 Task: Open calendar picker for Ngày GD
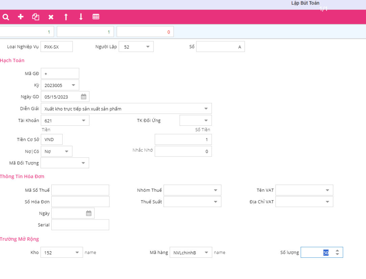83,97
